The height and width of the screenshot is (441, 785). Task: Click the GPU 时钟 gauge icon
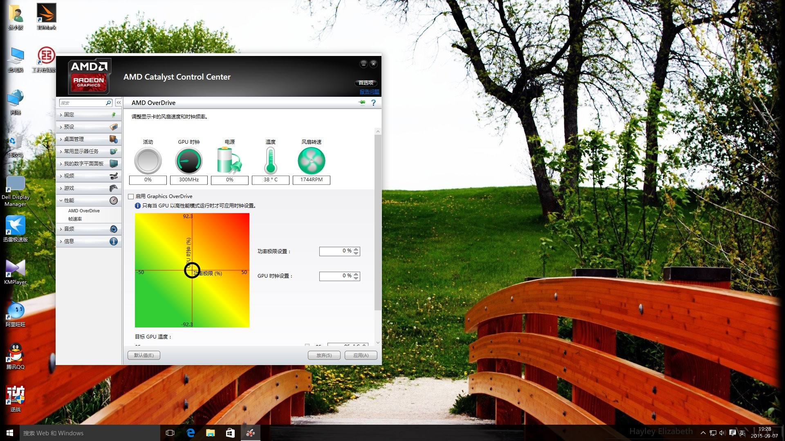(x=189, y=161)
